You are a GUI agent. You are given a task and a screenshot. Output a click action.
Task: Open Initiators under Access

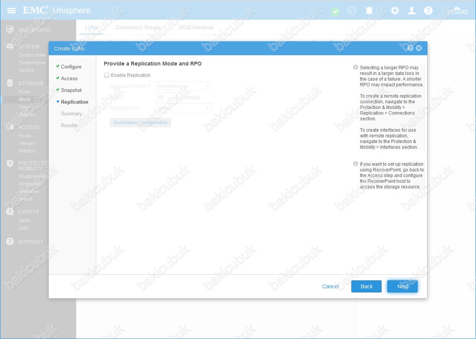pos(28,151)
